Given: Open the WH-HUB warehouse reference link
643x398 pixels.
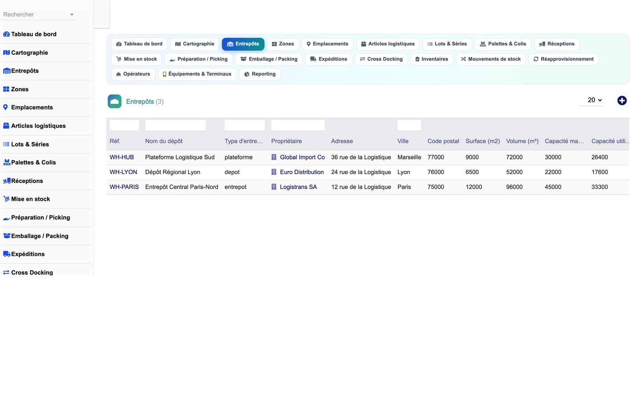Looking at the screenshot, I should 122,157.
